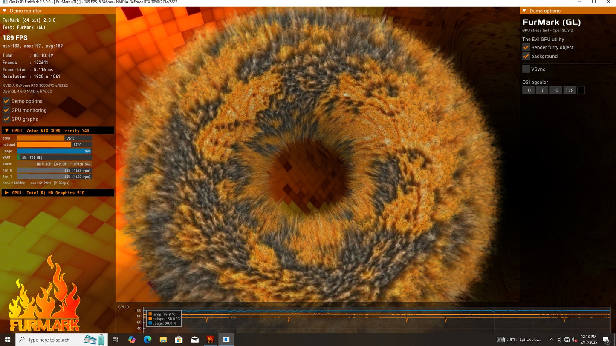Open the OSI bgcolor black color swatch

[581, 90]
